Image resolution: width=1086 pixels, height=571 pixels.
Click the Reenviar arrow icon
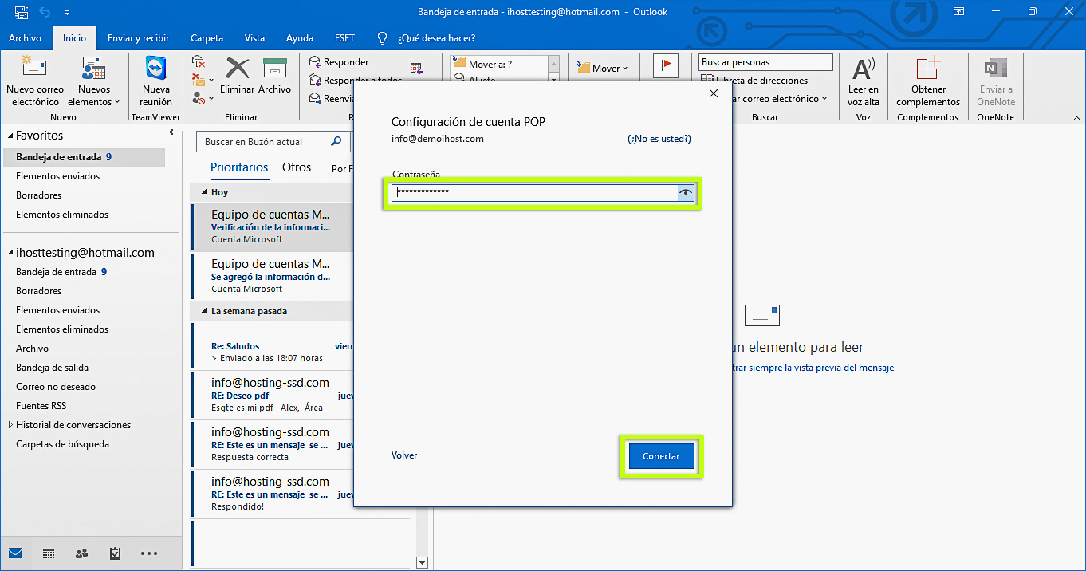coord(315,99)
